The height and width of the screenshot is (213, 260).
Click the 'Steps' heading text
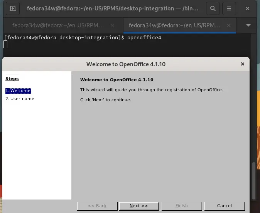point(12,79)
